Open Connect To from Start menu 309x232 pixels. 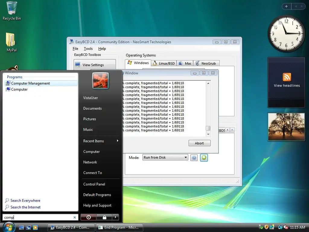(x=92, y=173)
